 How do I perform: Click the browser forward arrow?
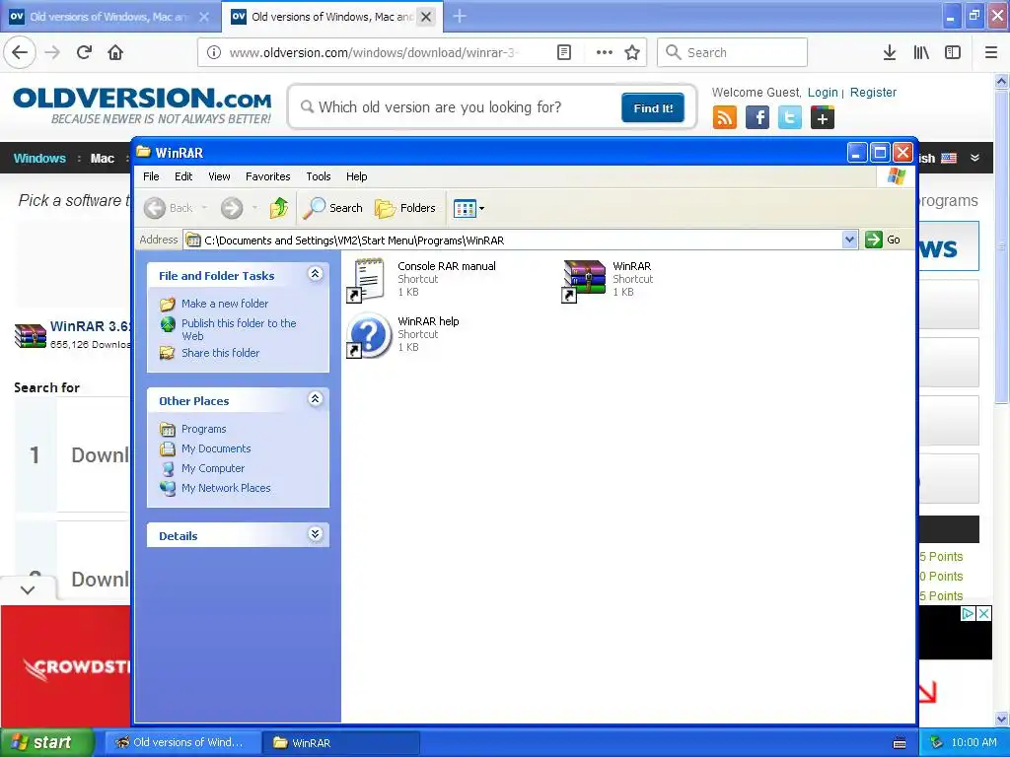pos(52,52)
